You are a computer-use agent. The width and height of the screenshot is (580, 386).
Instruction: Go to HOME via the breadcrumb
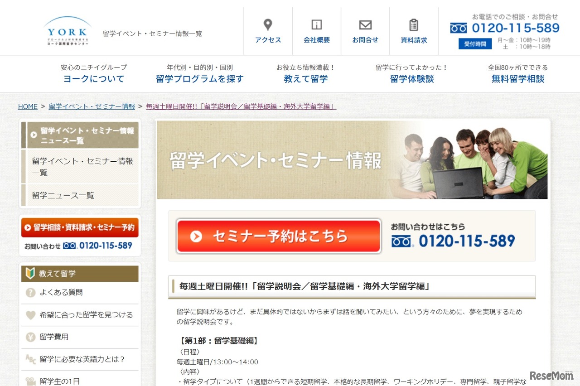(x=28, y=106)
